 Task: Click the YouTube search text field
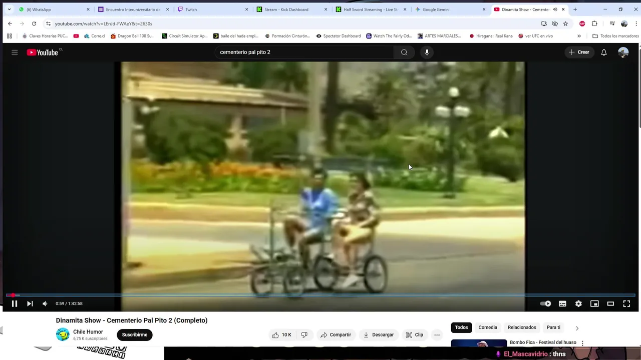[x=304, y=52]
